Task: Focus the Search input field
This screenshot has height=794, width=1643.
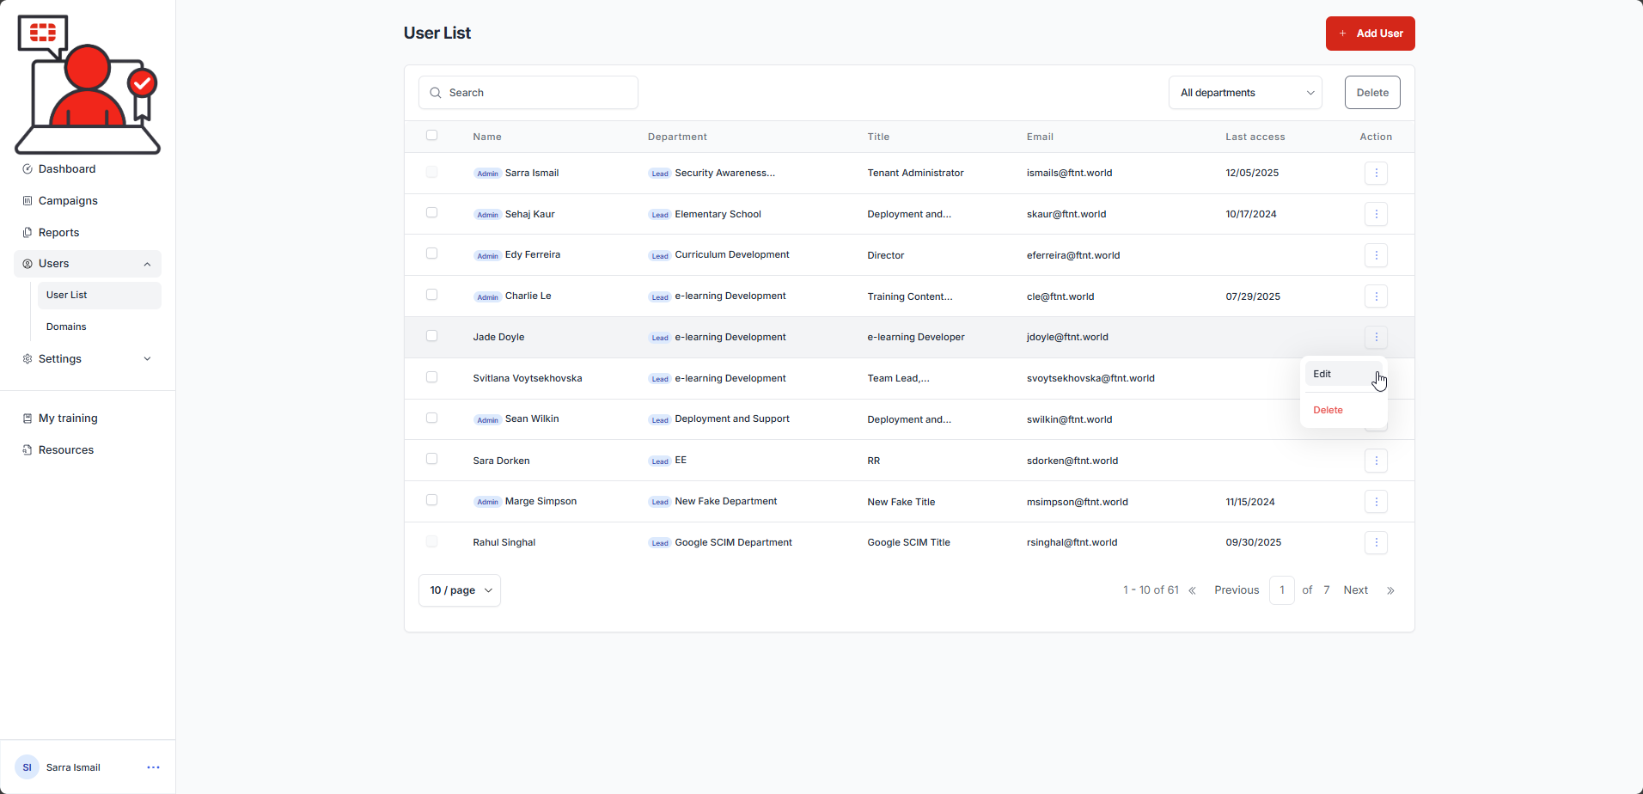Action: (528, 93)
